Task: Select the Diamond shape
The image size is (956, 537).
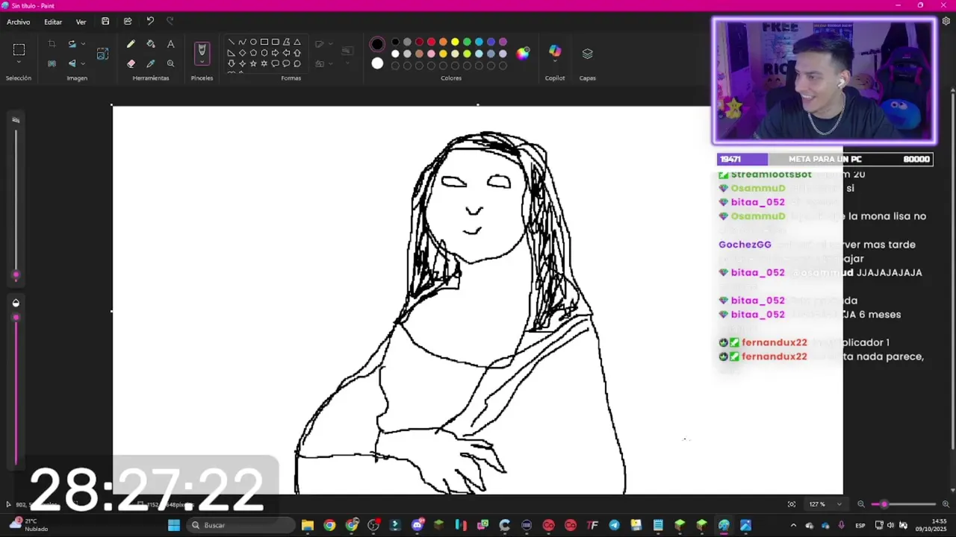Action: (242, 53)
